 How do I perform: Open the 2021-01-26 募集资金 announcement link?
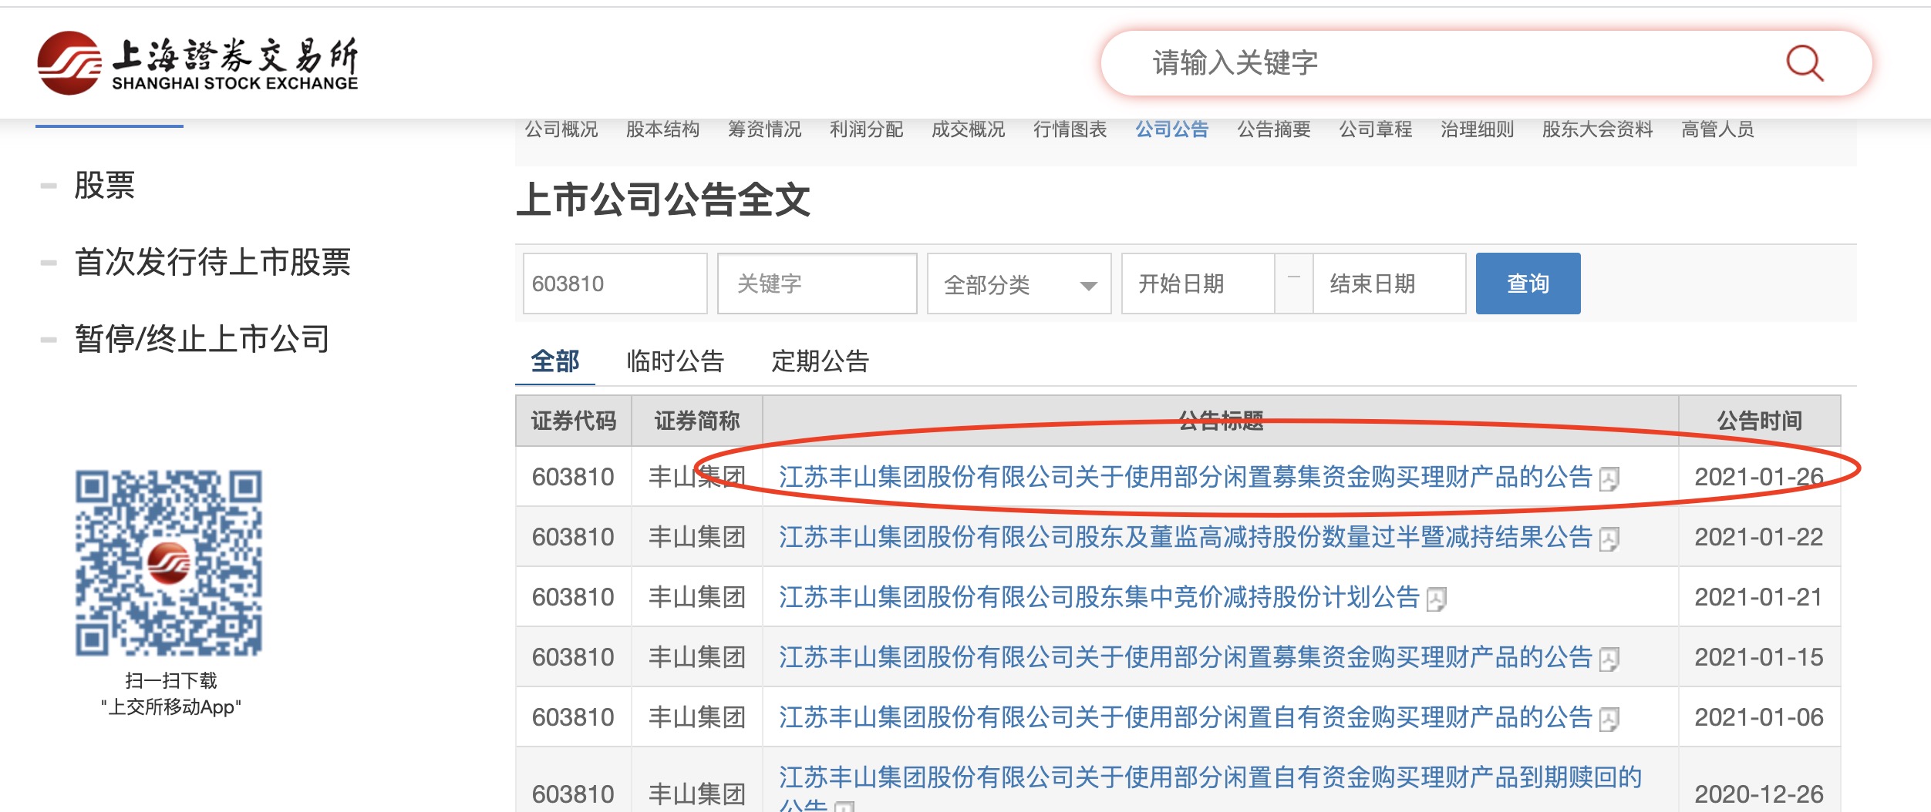[x=1185, y=478]
